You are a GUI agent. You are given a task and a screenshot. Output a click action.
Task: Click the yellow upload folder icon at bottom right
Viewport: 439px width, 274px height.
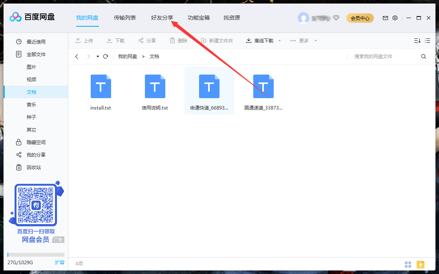point(420,265)
